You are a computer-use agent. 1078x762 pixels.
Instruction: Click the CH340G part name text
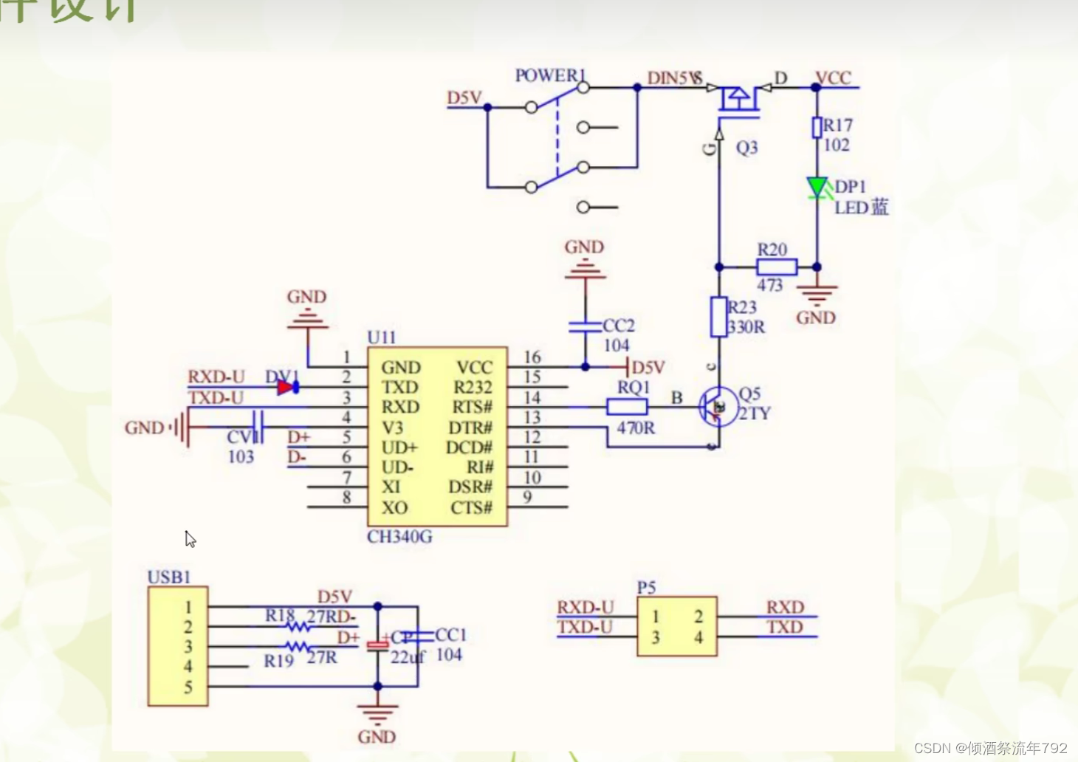[399, 537]
